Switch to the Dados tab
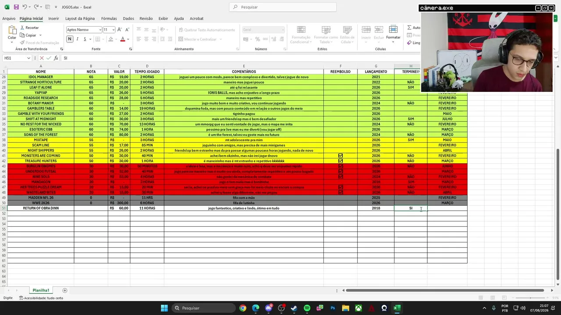The height and width of the screenshot is (315, 561). point(128,18)
